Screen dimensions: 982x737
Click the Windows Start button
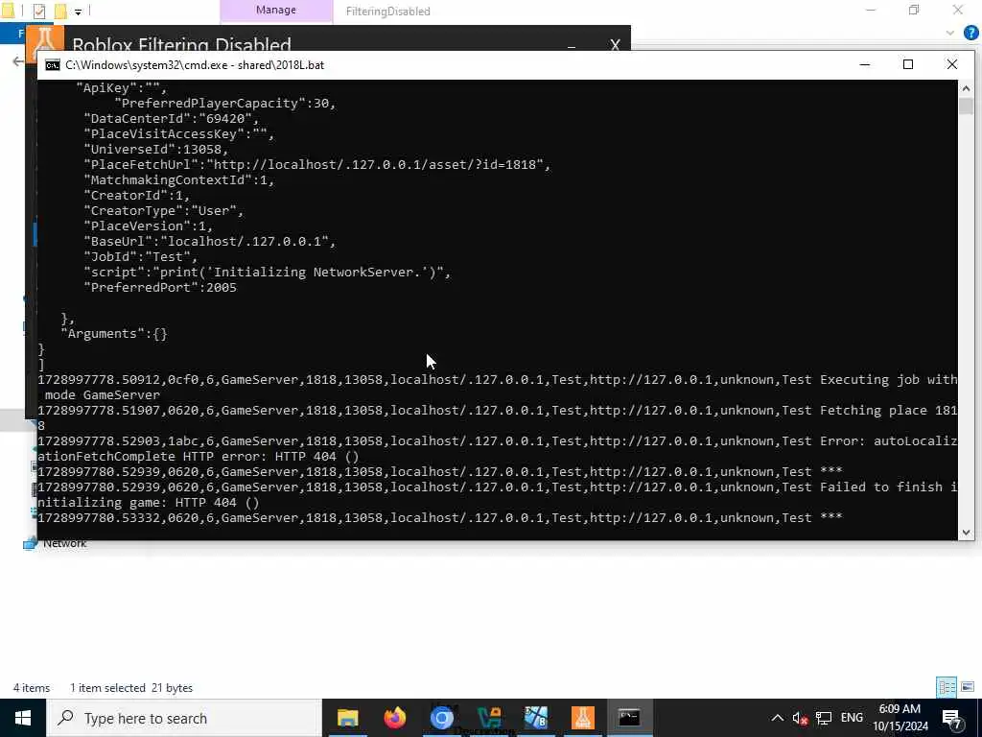point(23,718)
